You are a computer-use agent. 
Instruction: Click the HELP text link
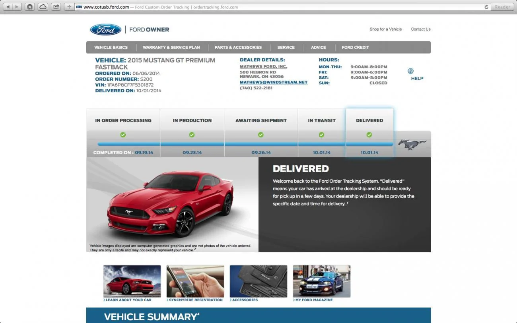[x=417, y=78]
